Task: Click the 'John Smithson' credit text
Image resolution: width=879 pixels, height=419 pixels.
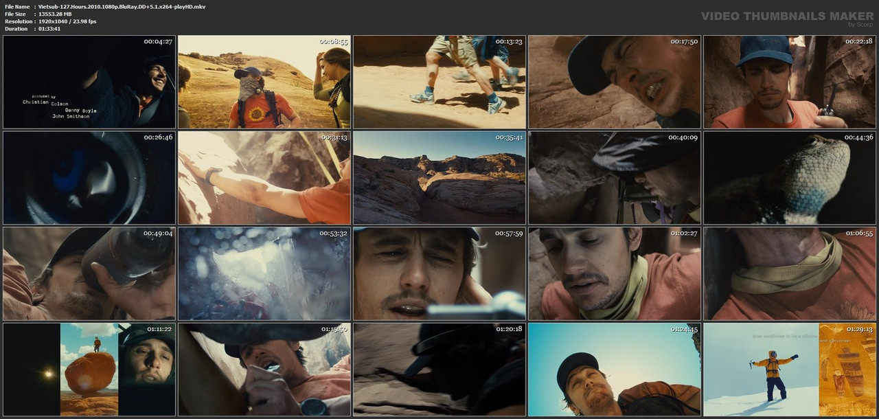Action: [71, 117]
